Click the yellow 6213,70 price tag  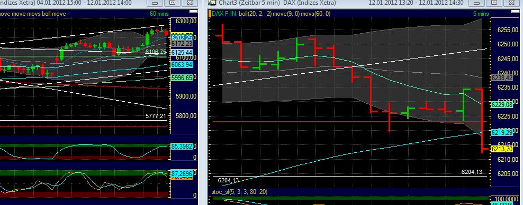tap(502, 149)
